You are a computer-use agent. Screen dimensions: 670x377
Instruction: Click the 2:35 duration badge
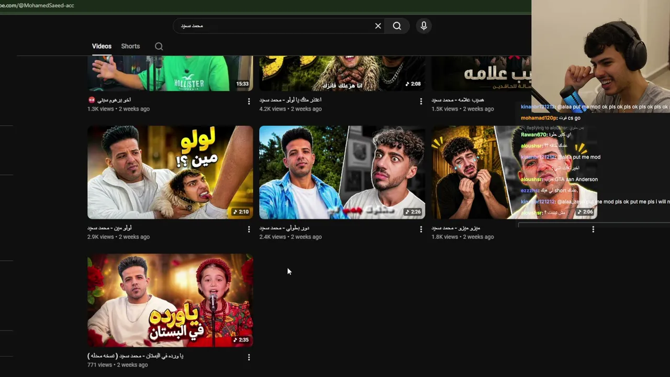241,340
